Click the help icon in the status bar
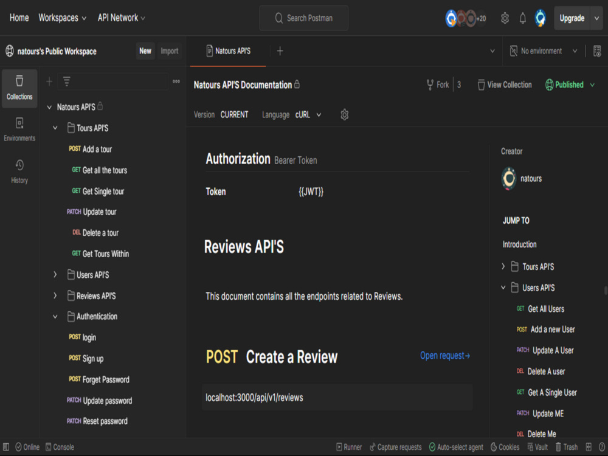This screenshot has height=456, width=608. pos(602,447)
